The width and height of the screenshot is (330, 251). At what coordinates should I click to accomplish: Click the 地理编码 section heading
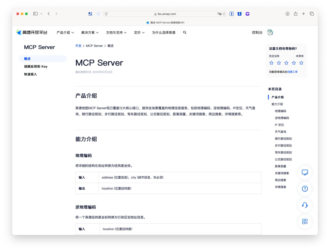pyautogui.click(x=84, y=156)
